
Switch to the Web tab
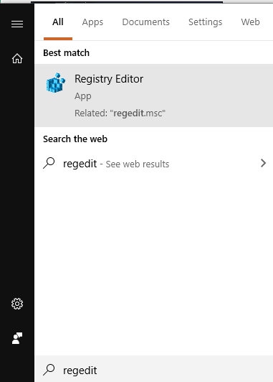click(x=250, y=22)
